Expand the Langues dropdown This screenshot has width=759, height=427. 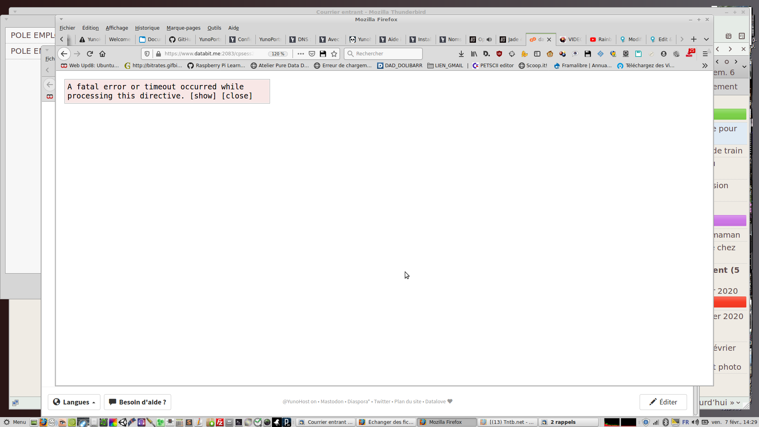coord(74,402)
